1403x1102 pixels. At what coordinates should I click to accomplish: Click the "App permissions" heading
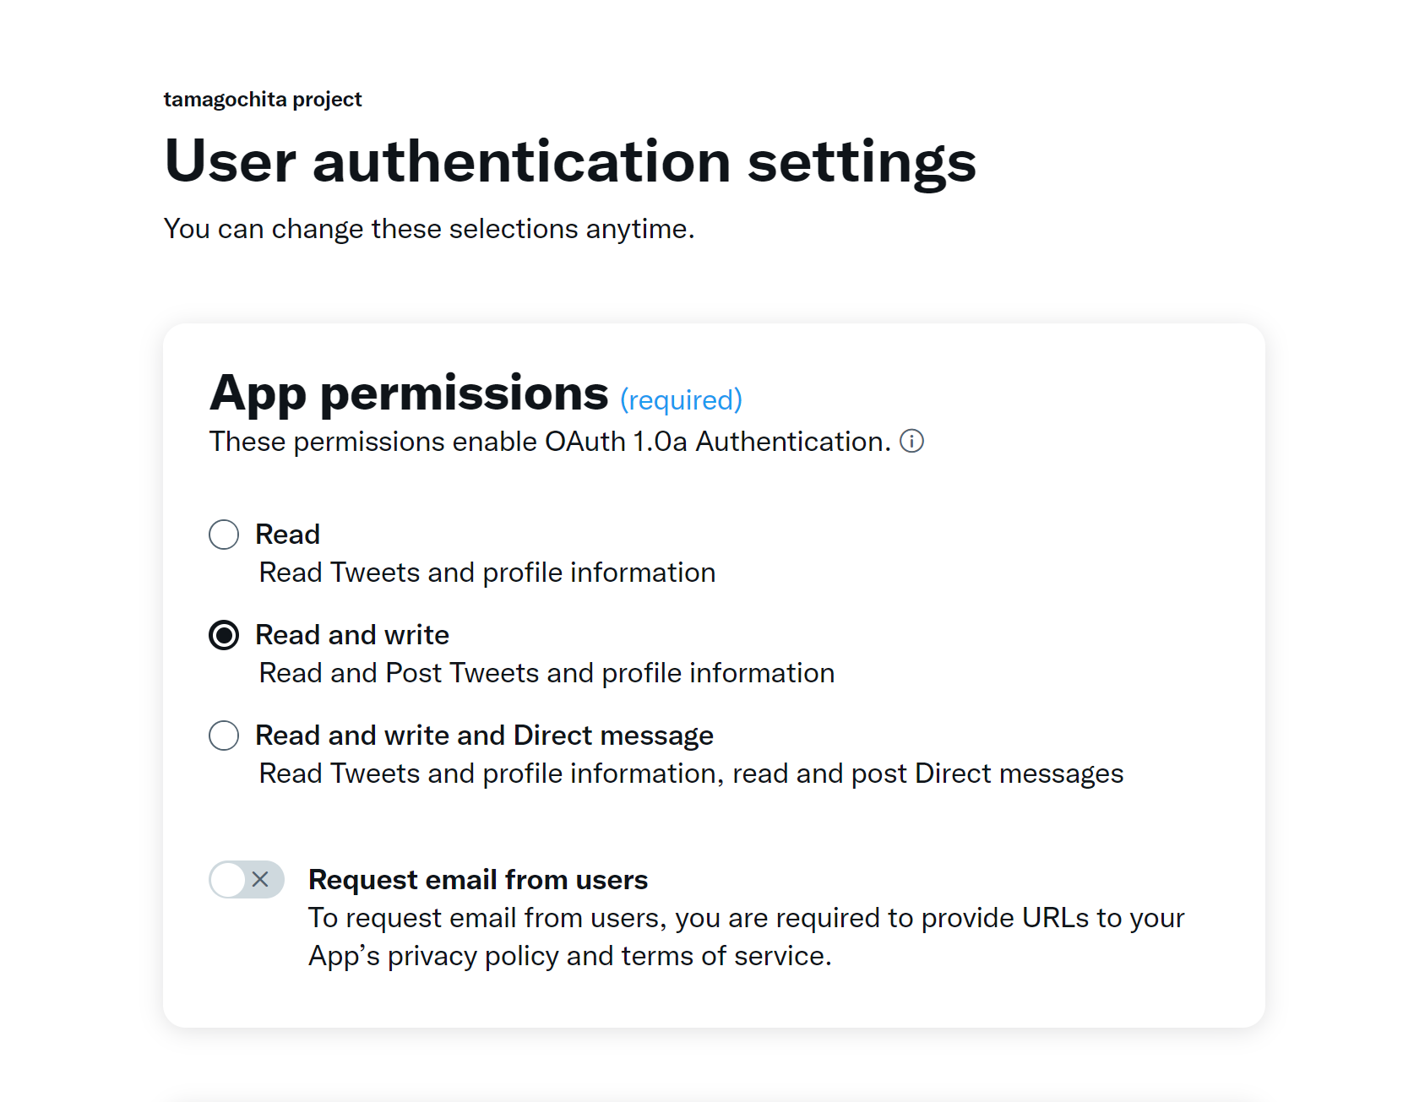click(408, 392)
